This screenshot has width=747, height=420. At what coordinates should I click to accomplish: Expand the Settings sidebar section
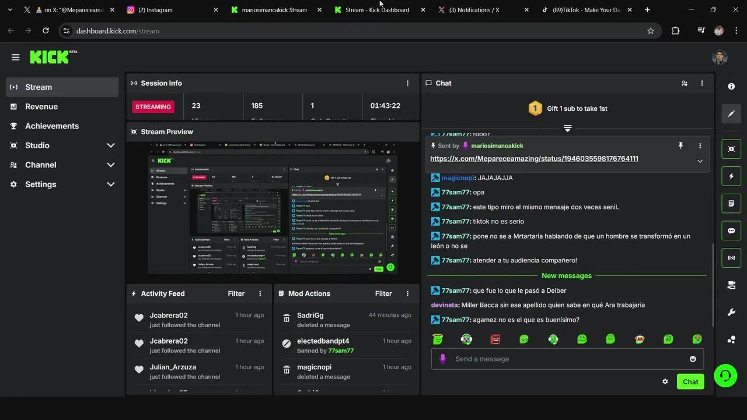pos(62,184)
